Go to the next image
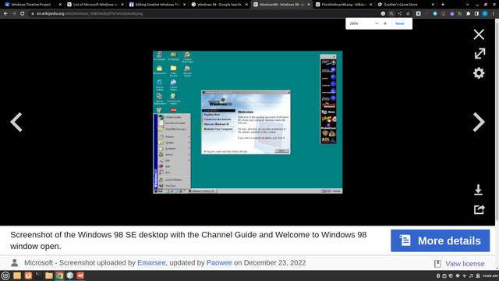The image size is (499, 281). click(x=478, y=122)
